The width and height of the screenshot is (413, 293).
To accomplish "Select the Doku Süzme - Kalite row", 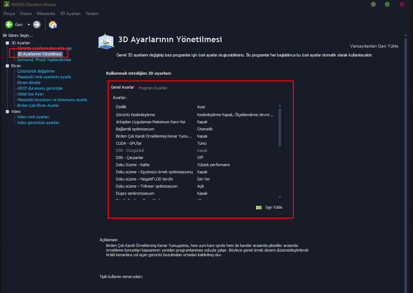I will click(196, 165).
